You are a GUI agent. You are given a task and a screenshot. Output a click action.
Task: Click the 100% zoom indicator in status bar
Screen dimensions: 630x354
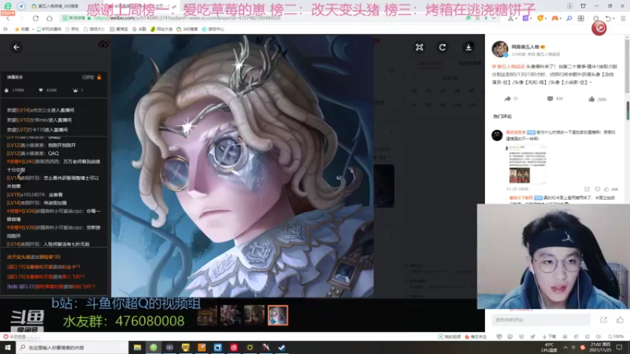(616, 337)
